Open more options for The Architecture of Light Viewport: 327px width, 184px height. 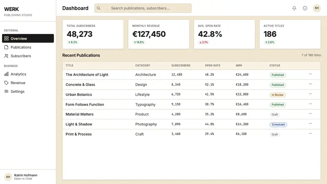coord(310,74)
